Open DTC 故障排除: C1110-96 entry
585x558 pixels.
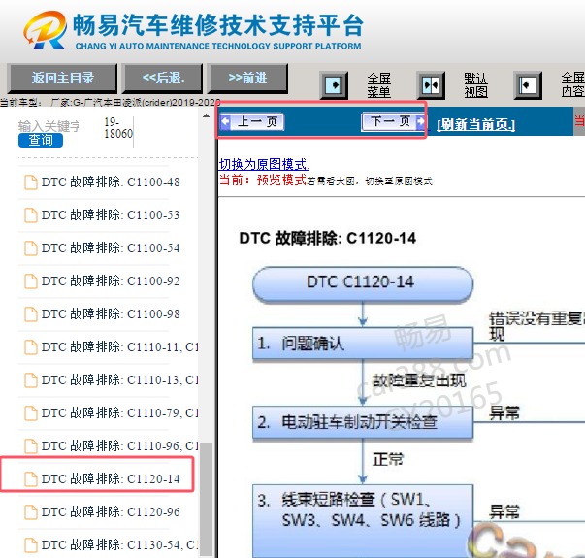[x=119, y=445]
